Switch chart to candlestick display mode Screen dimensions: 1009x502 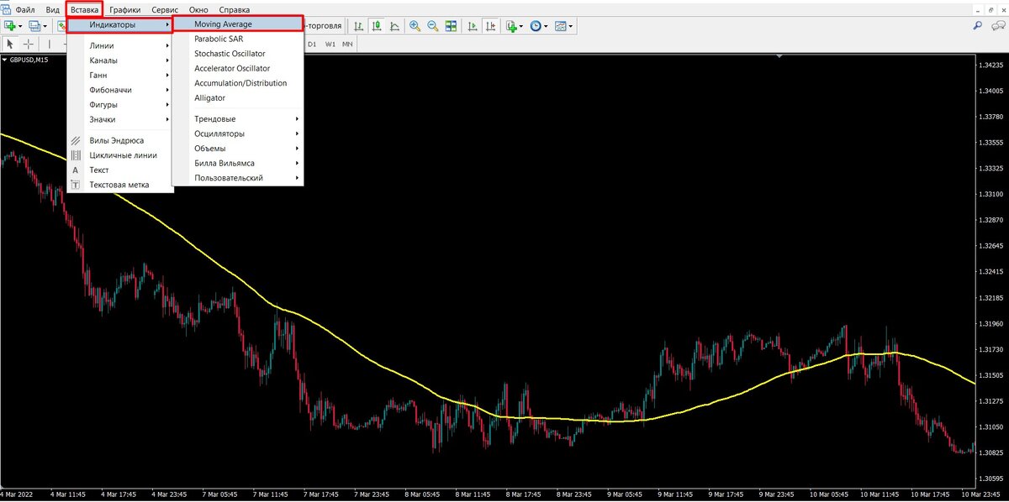(376, 26)
